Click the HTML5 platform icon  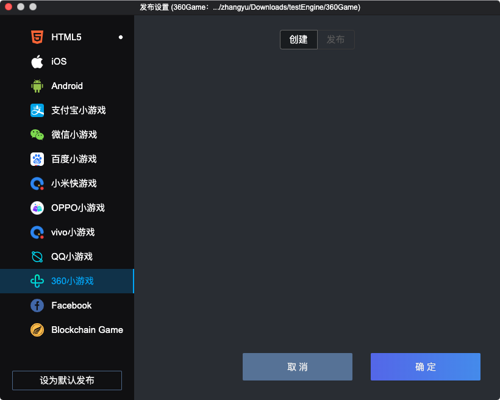[37, 37]
